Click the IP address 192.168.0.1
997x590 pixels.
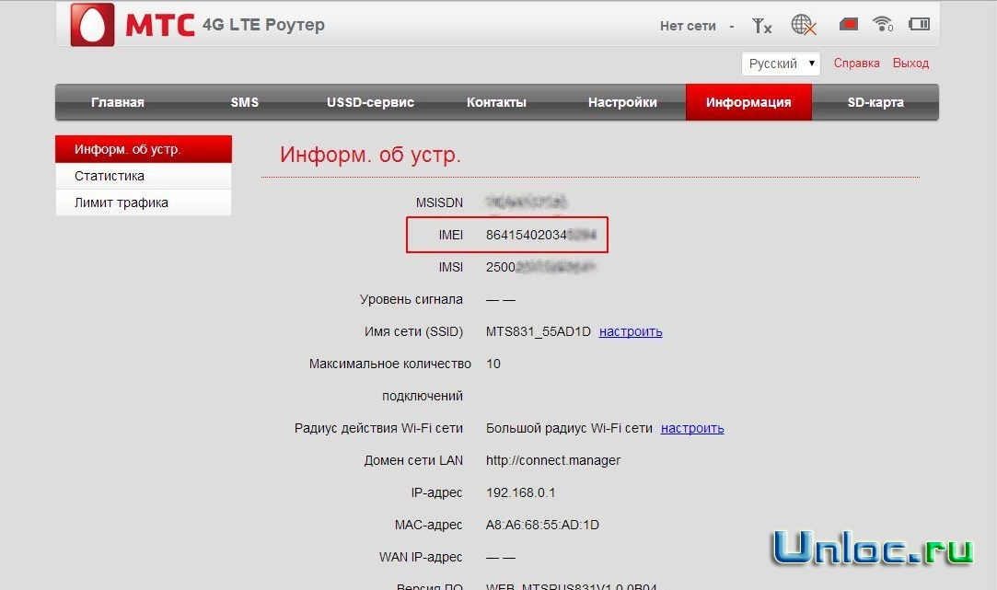point(521,492)
